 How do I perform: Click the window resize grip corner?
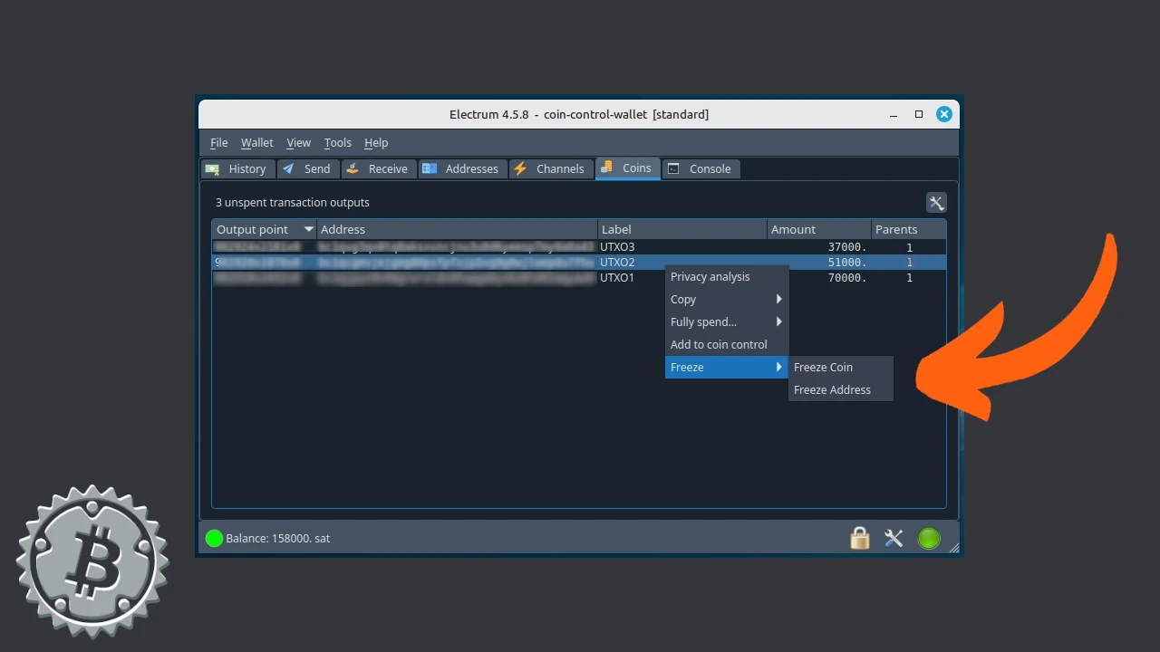[x=953, y=547]
